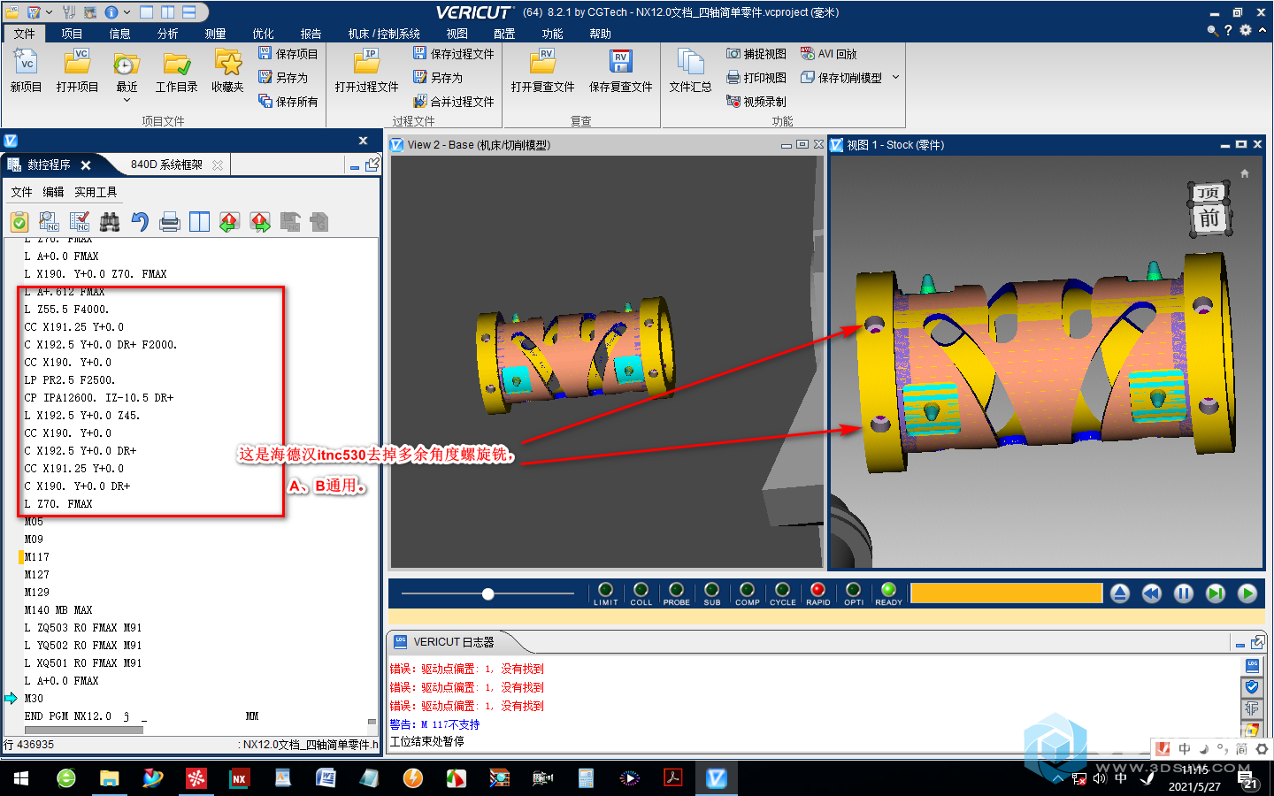Switch to 分析 ribbon tab
The width and height of the screenshot is (1274, 796).
point(167,34)
